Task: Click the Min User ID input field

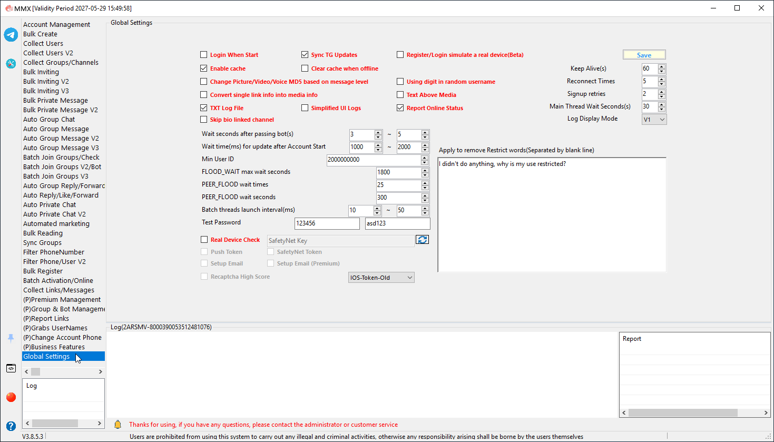Action: (x=374, y=160)
